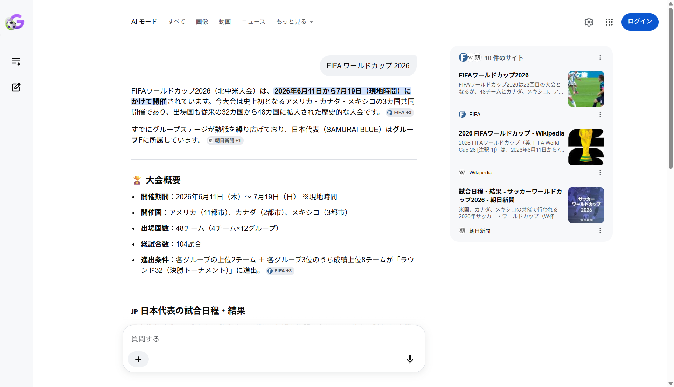Open the AI mode history icon
This screenshot has height=387, width=674.
[x=16, y=62]
